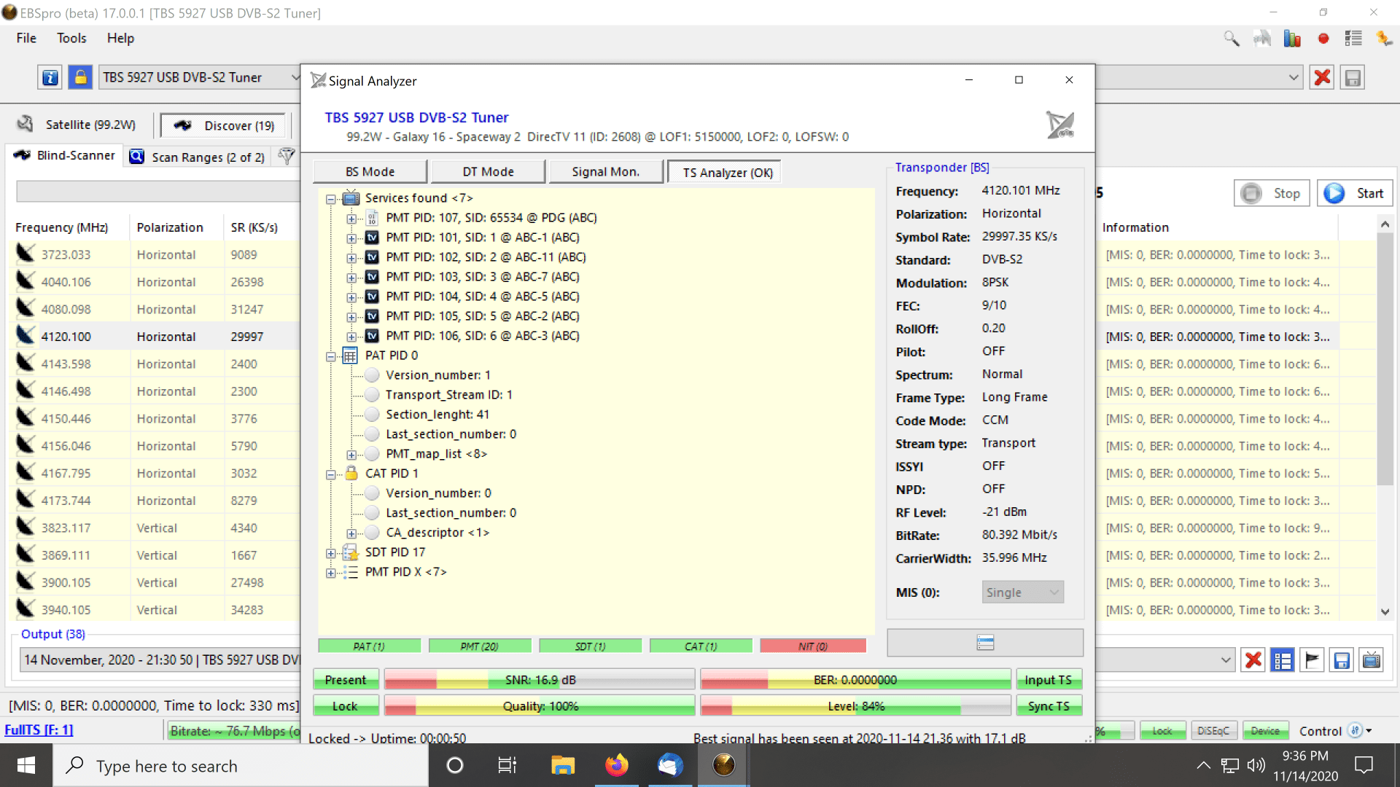Toggle the Lock indicator button
Screen dimensions: 1400x787
346,706
